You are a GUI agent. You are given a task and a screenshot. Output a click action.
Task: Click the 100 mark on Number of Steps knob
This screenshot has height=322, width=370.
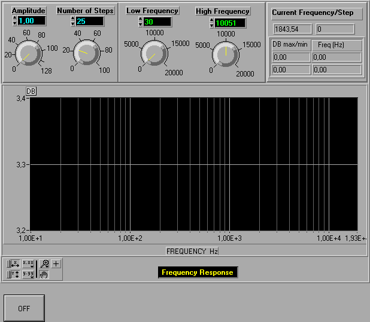pos(104,70)
